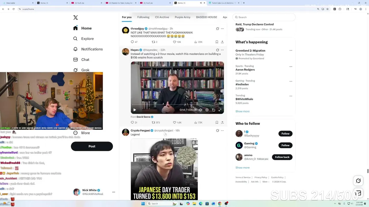Open video settings gear icon
The height and width of the screenshot is (207, 369).
click(207, 110)
